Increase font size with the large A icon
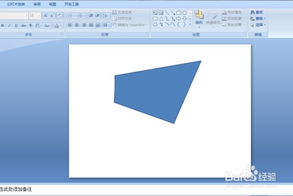 coord(45,15)
